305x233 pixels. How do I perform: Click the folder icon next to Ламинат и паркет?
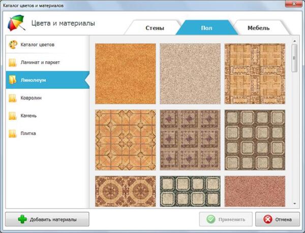pyautogui.click(x=13, y=62)
